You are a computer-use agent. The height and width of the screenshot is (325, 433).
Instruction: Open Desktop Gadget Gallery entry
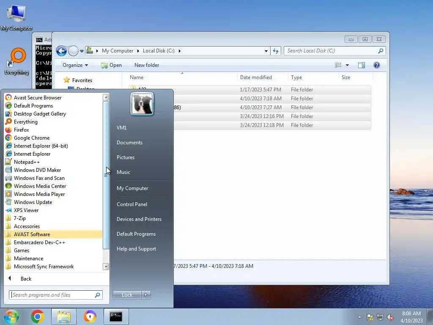36,113
